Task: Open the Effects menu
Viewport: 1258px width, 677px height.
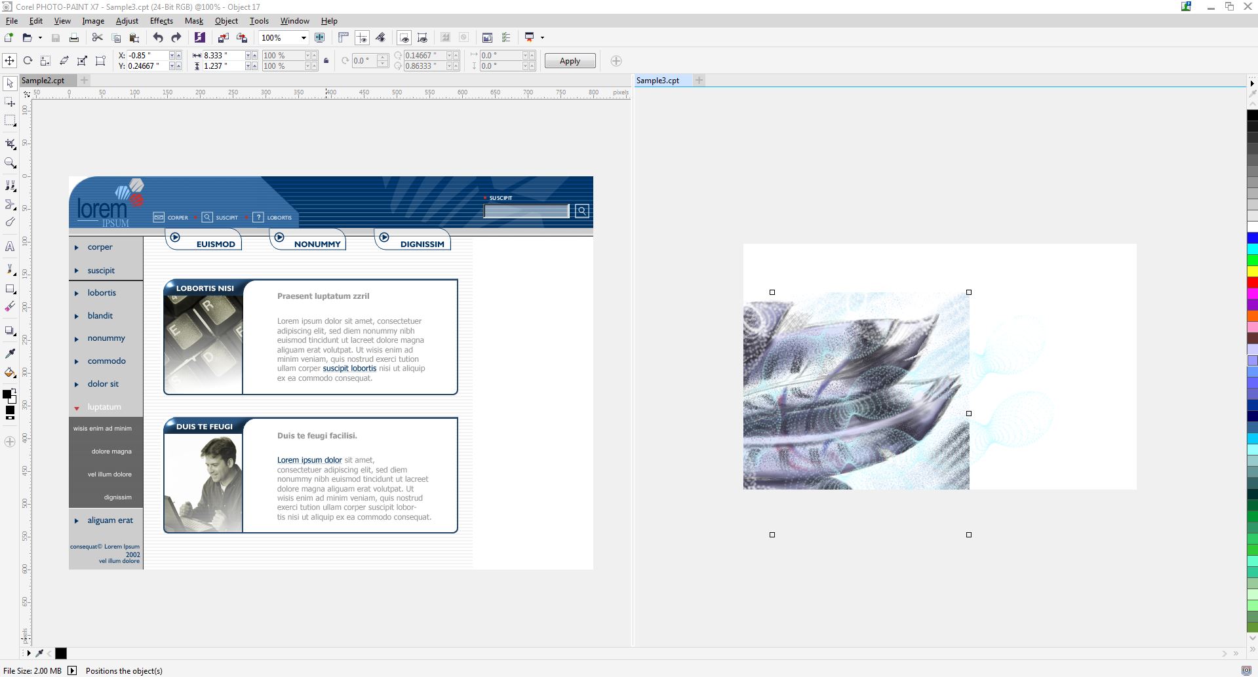Action: click(x=161, y=20)
